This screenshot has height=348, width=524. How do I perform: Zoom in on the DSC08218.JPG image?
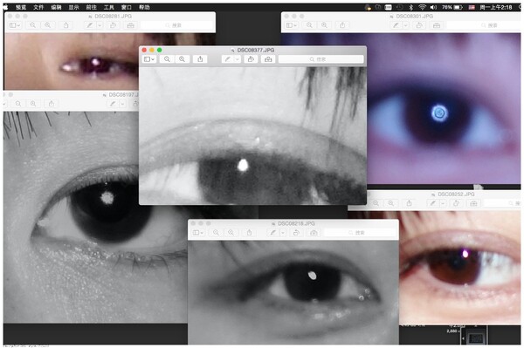click(x=231, y=233)
